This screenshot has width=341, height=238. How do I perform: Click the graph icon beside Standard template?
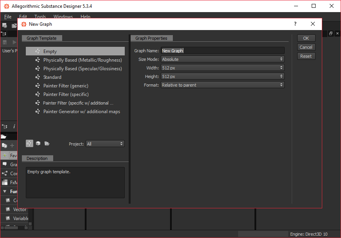38,77
